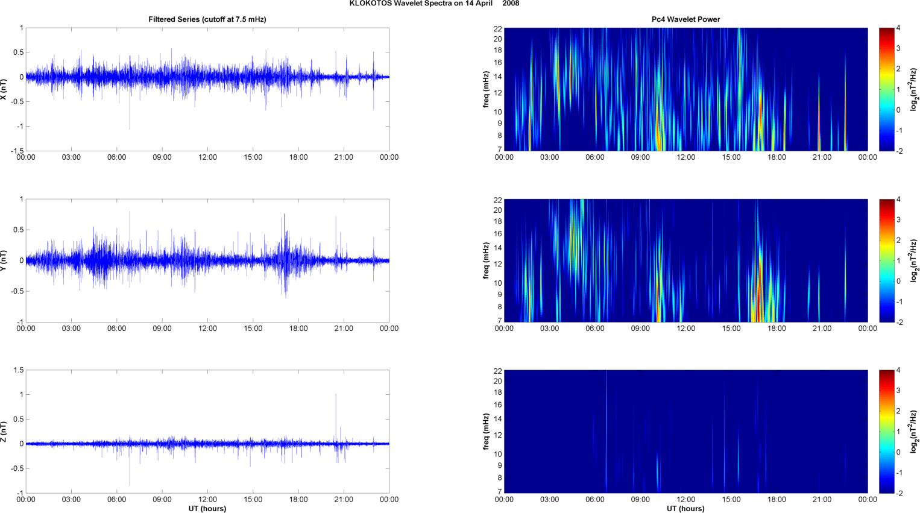Click the bottom Pc4 wavelet power spectrogram
920x513 pixels.
pos(685,432)
